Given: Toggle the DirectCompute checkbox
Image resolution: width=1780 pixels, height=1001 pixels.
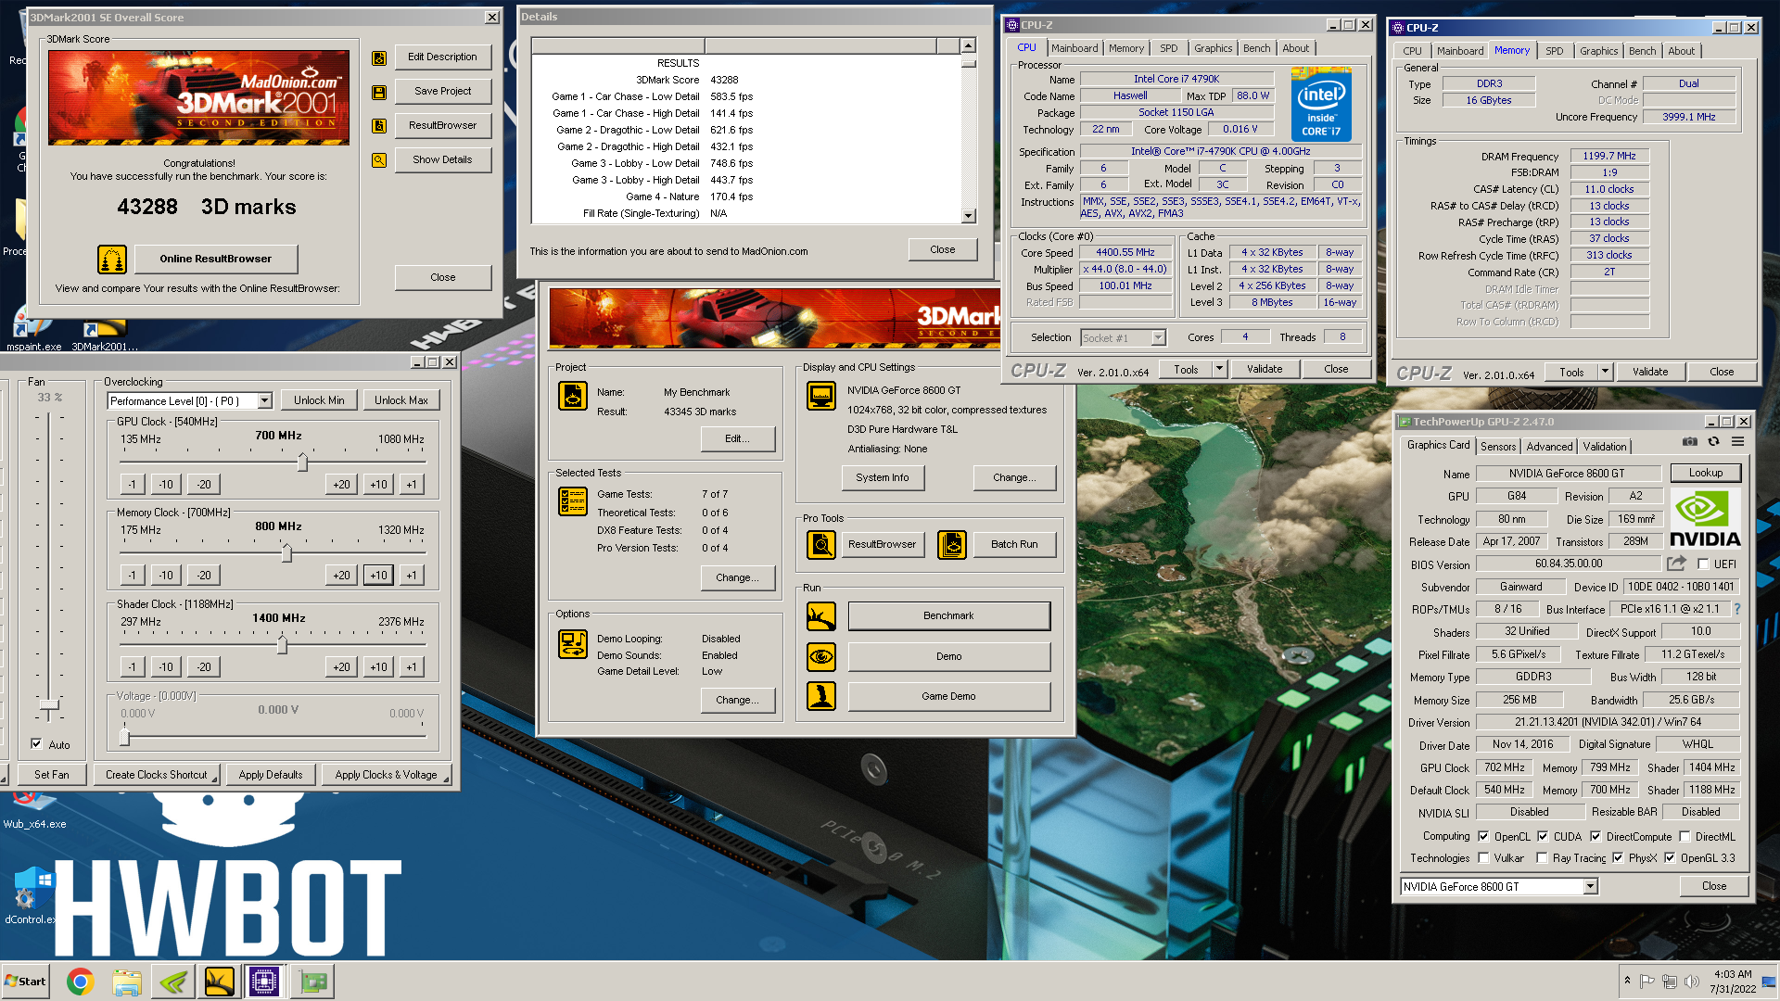Looking at the screenshot, I should [x=1596, y=837].
